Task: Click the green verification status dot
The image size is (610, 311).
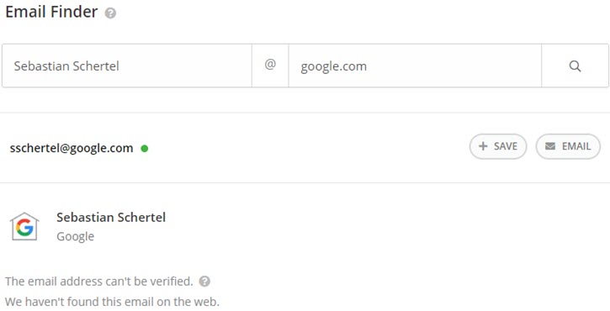Action: 145,148
